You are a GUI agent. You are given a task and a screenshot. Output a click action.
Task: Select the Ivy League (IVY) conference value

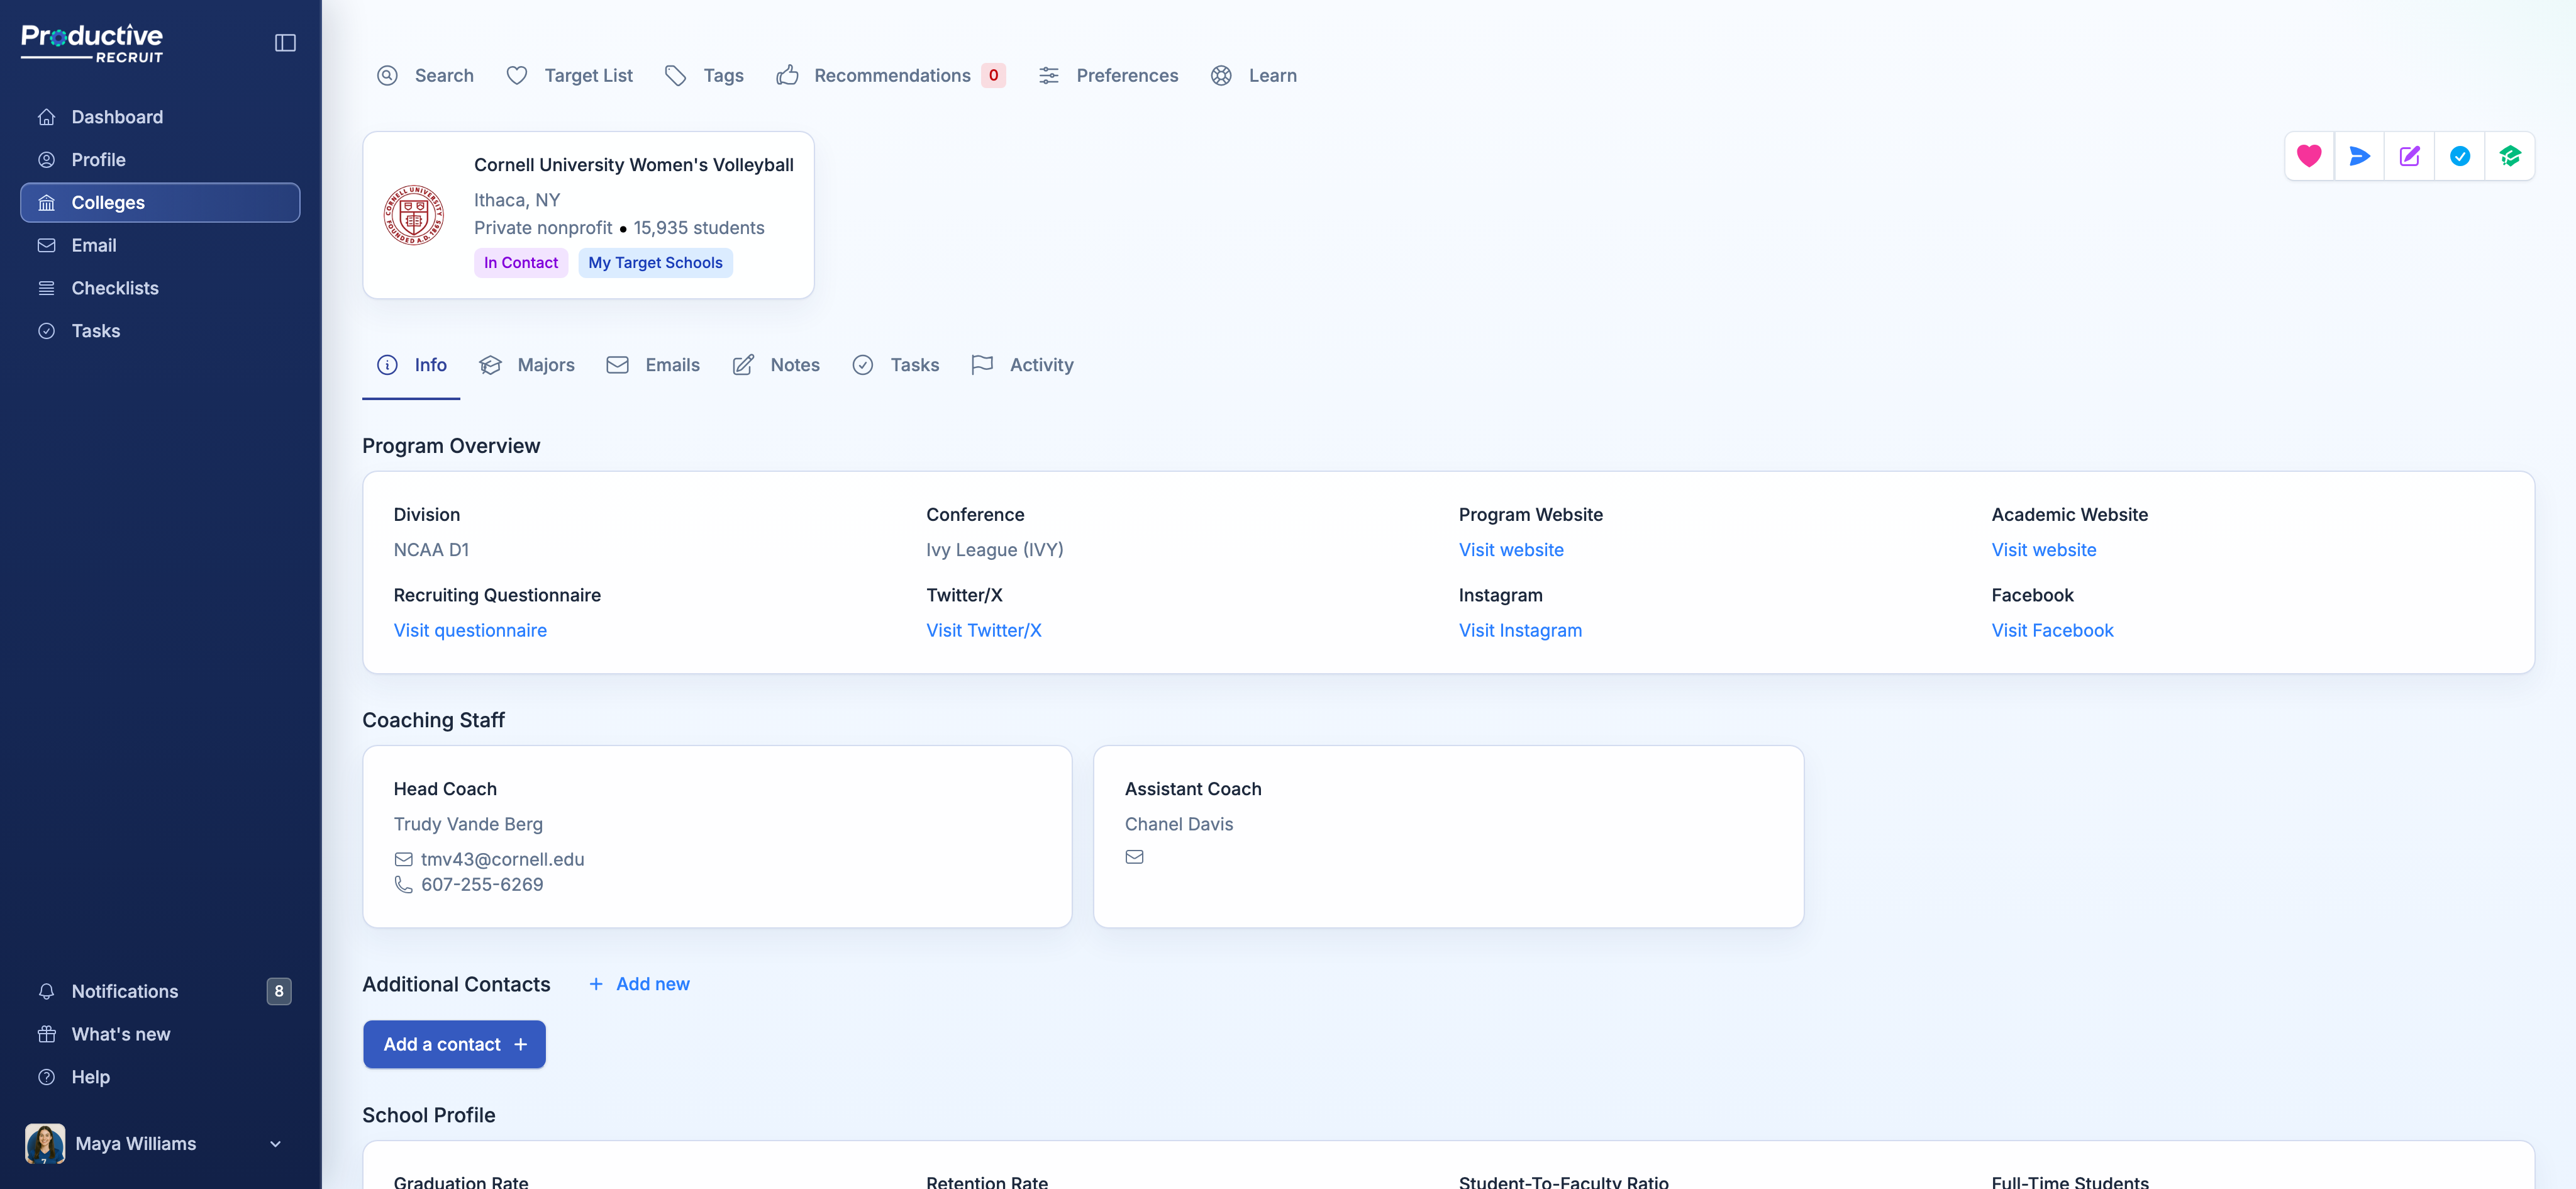995,550
